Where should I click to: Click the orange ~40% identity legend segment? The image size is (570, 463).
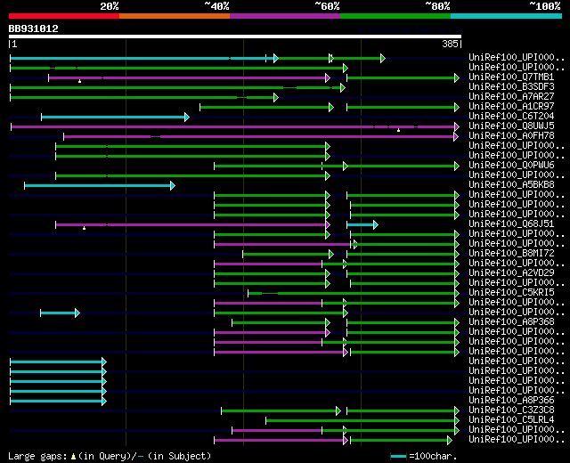(x=174, y=16)
